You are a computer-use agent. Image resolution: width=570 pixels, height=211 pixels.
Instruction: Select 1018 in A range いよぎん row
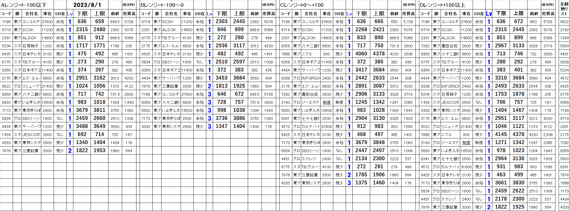pos(99,102)
